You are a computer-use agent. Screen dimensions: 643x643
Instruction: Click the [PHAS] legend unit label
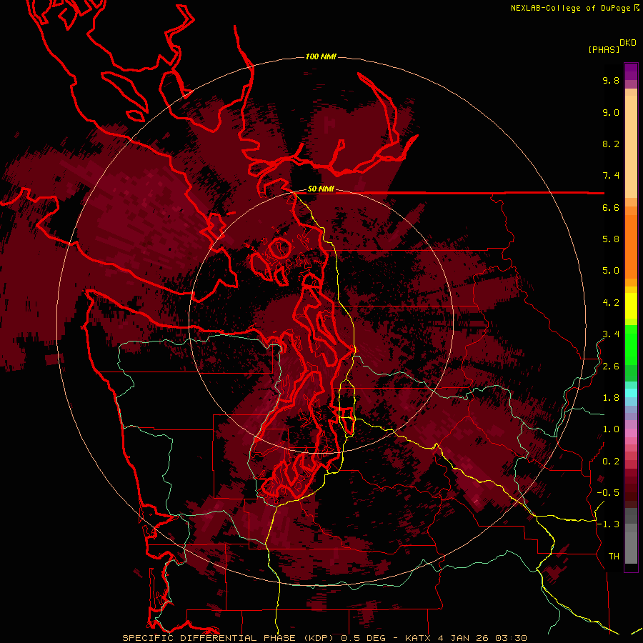[604, 49]
